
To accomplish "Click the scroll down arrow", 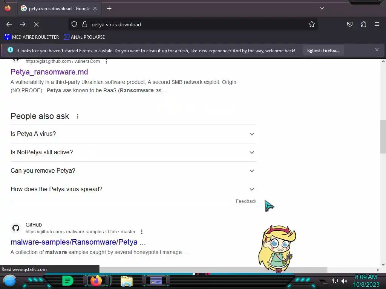I will point(383,265).
